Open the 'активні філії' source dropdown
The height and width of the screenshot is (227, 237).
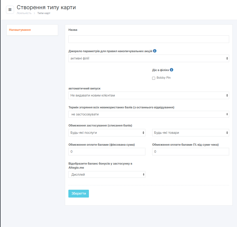[149, 58]
